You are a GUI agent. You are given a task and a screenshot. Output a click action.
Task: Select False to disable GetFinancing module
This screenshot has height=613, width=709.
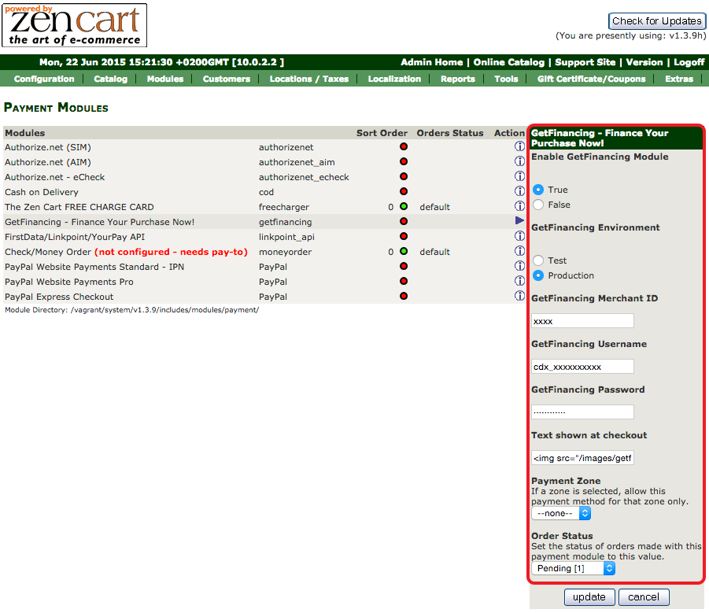pyautogui.click(x=538, y=205)
